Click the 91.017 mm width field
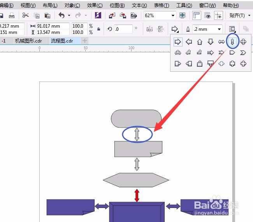Viewport: 253px width, 222px height. (x=53, y=26)
